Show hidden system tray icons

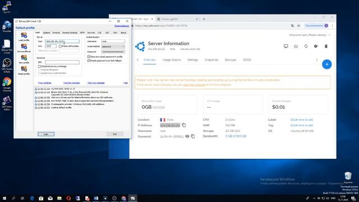click(314, 198)
